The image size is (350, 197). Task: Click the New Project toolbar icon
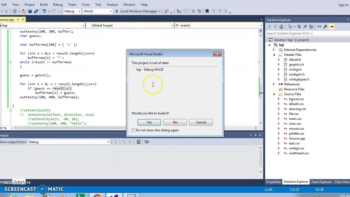(x=14, y=11)
